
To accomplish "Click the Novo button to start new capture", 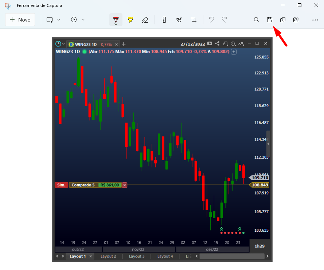I will (20, 20).
